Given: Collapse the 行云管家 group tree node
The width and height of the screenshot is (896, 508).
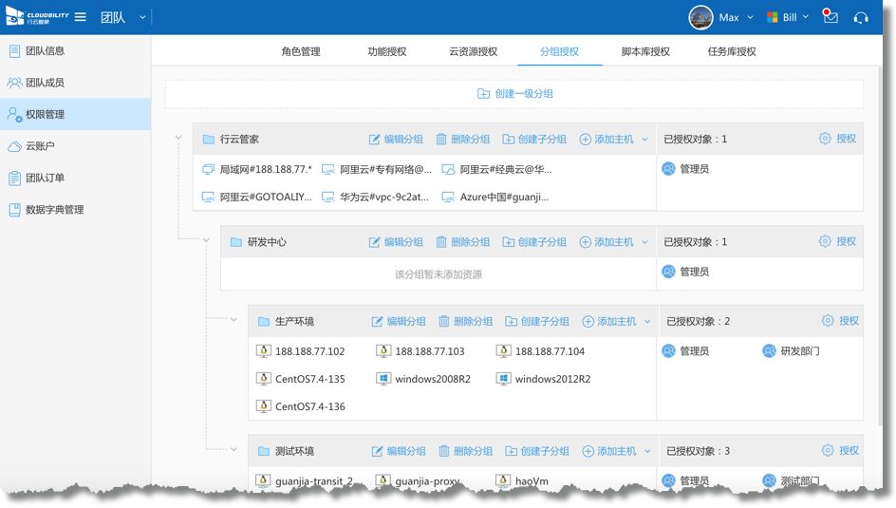Looking at the screenshot, I should 177,139.
